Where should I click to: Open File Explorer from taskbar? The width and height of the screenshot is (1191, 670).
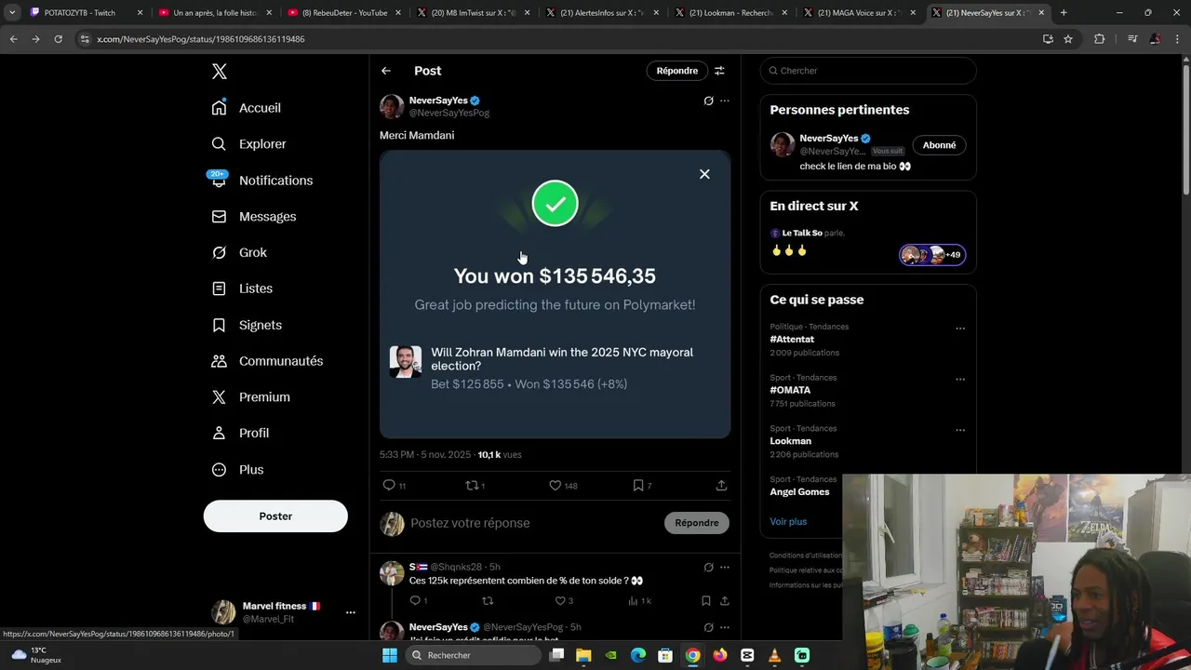(583, 655)
